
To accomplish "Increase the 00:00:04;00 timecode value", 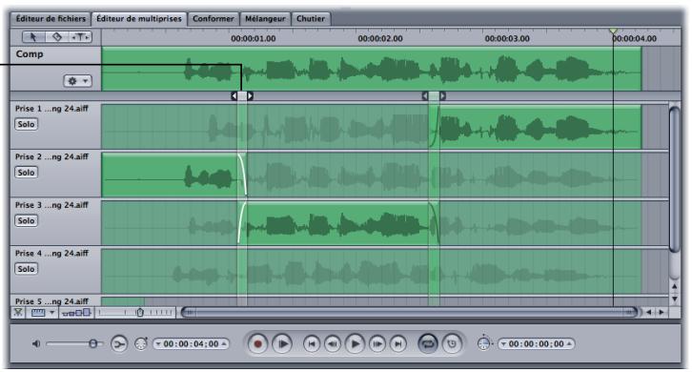I will 224,343.
